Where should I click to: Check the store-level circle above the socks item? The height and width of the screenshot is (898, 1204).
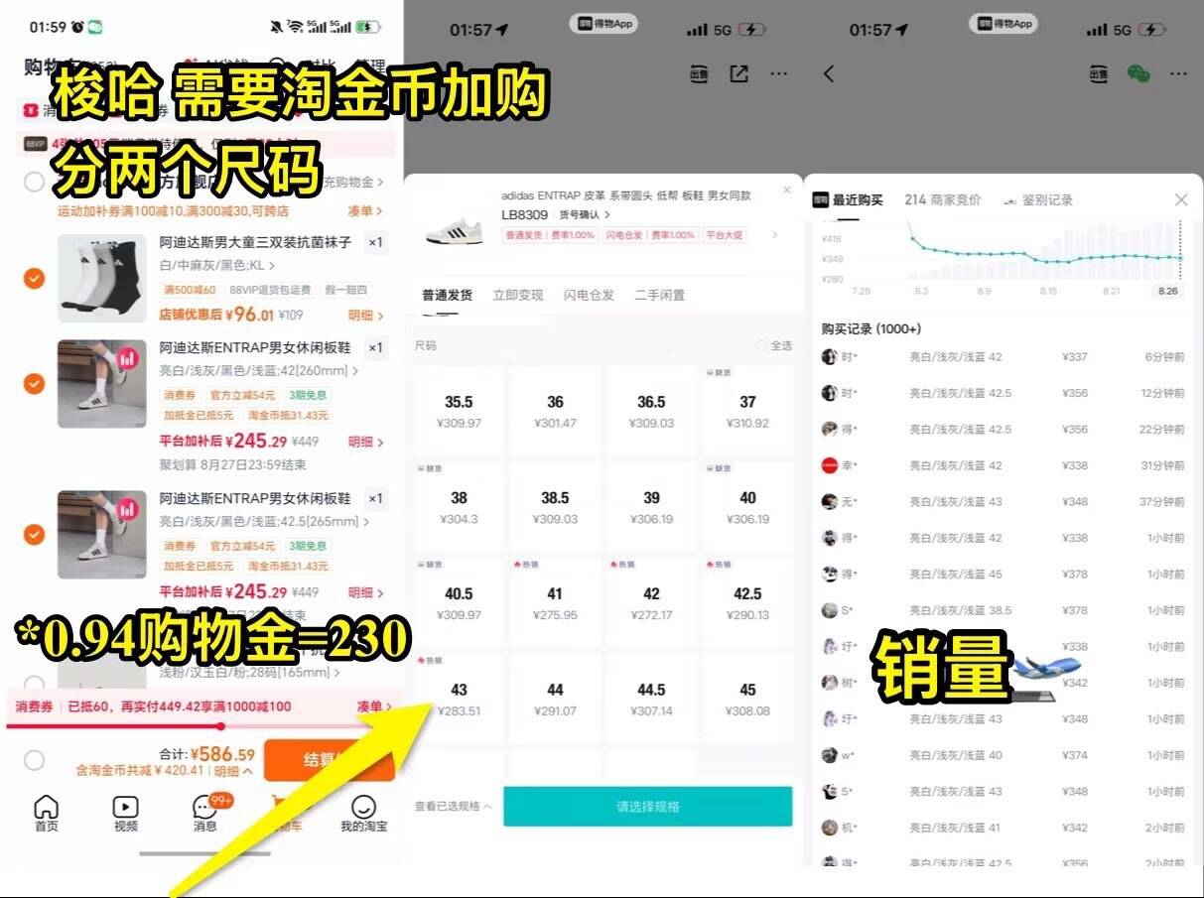pyautogui.click(x=34, y=182)
